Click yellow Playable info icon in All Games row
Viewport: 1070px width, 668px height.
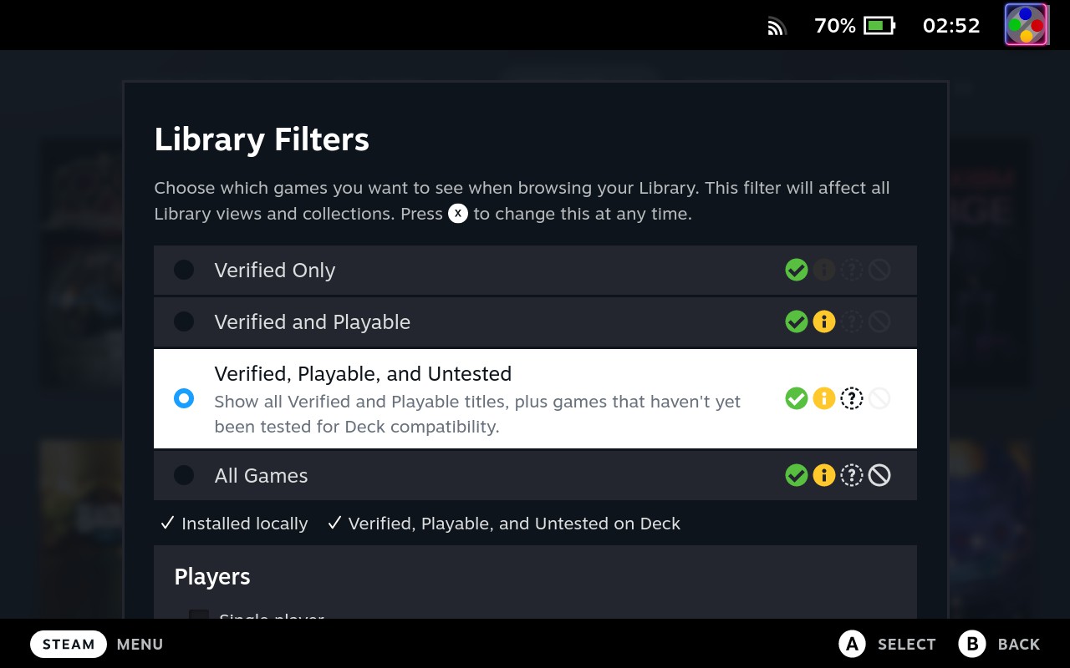[x=824, y=476]
